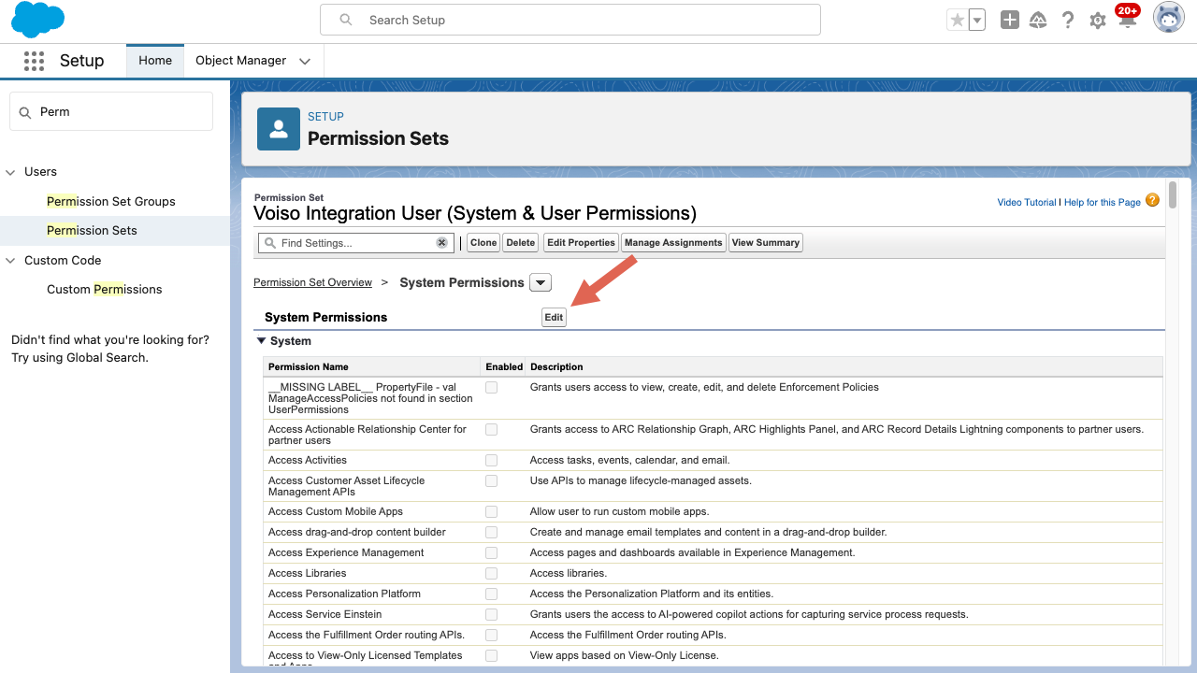Open Custom Permissions in sidebar
Viewport: 1197px width, 673px height.
[x=105, y=290]
